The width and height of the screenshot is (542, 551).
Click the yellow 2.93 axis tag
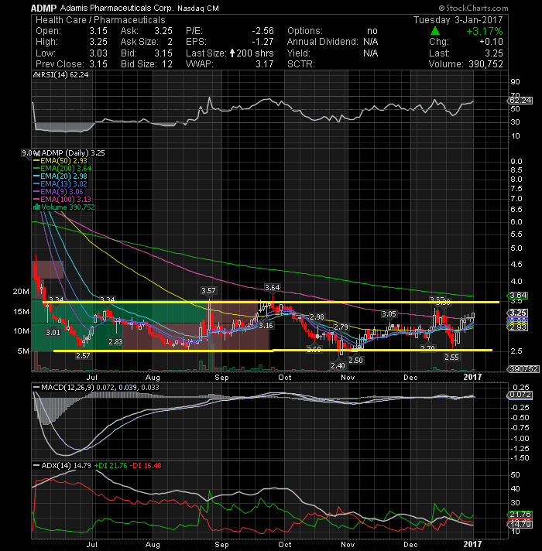pos(519,327)
